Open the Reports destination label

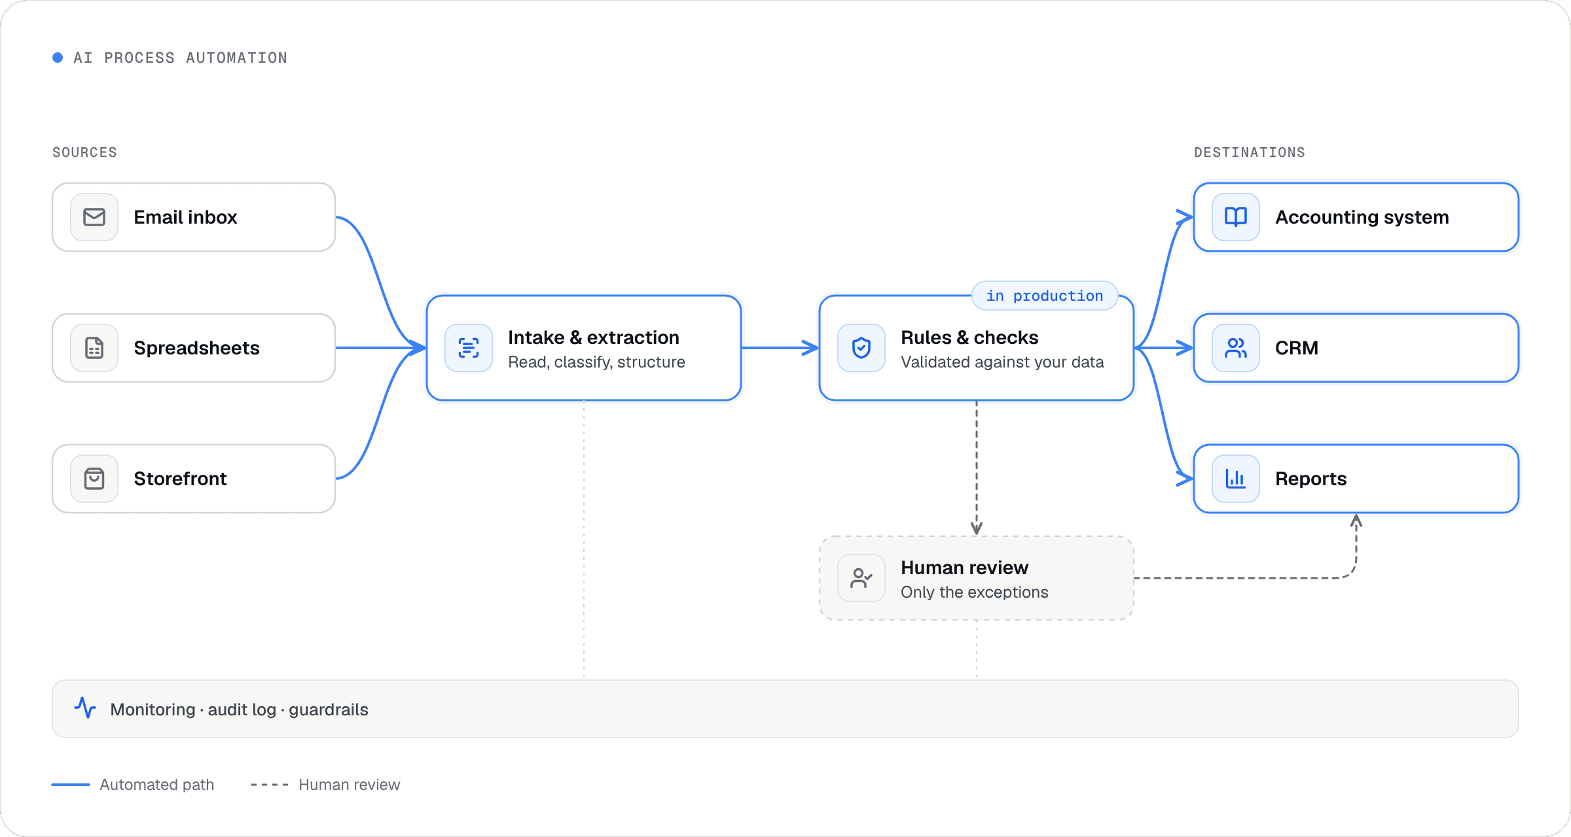pos(1311,479)
